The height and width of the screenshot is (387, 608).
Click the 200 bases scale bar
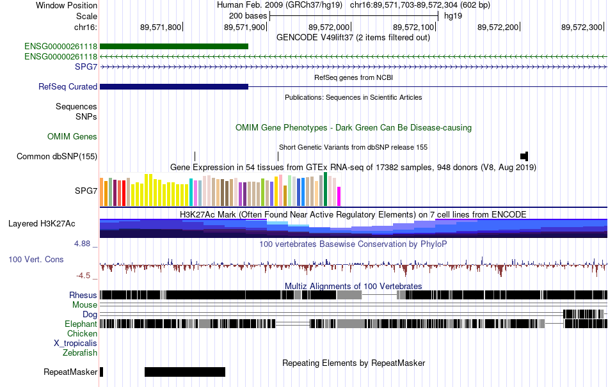(x=354, y=16)
